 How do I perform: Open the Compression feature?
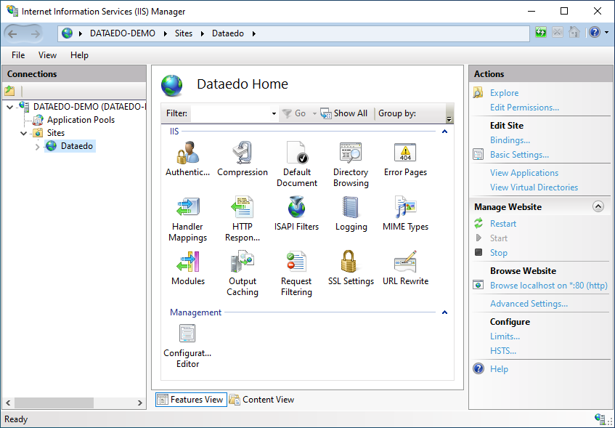coord(243,153)
